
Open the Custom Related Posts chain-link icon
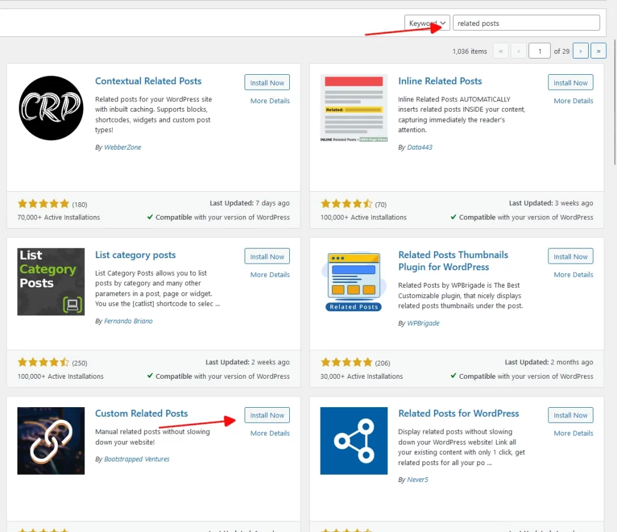pyautogui.click(x=51, y=441)
